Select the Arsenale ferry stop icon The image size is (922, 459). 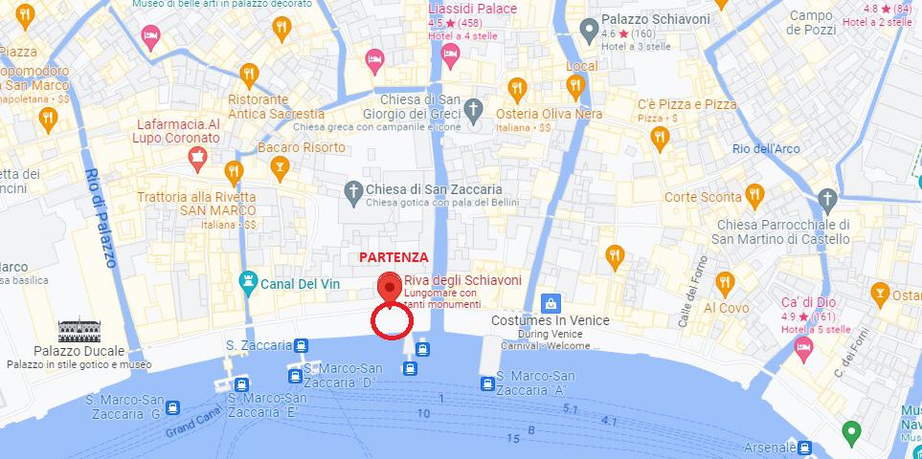coord(804,448)
